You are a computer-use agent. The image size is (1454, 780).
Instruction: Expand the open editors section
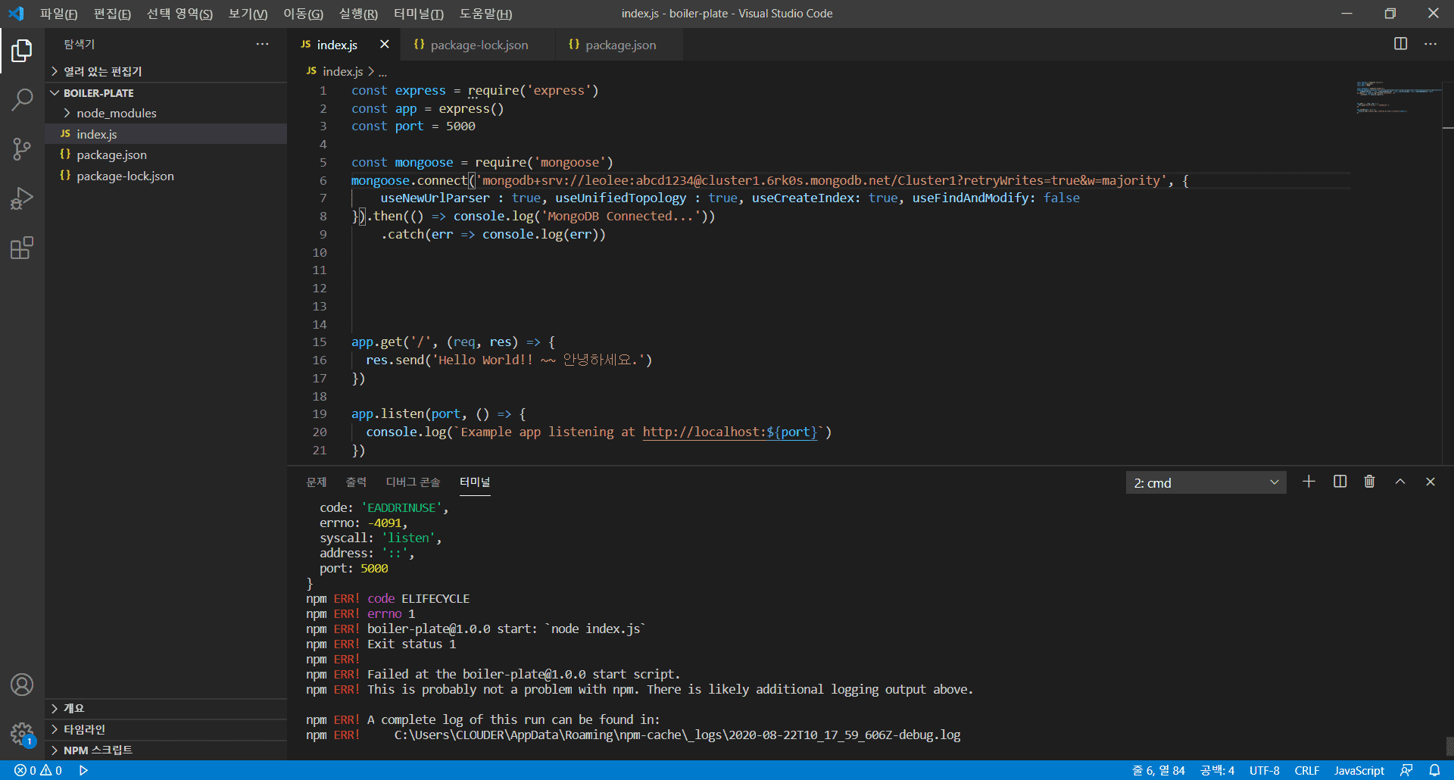pyautogui.click(x=166, y=71)
